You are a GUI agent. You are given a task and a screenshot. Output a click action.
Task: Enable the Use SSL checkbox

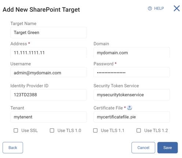pyautogui.click(x=16, y=130)
